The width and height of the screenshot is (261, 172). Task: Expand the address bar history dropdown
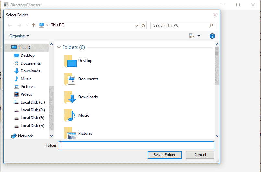(x=136, y=26)
